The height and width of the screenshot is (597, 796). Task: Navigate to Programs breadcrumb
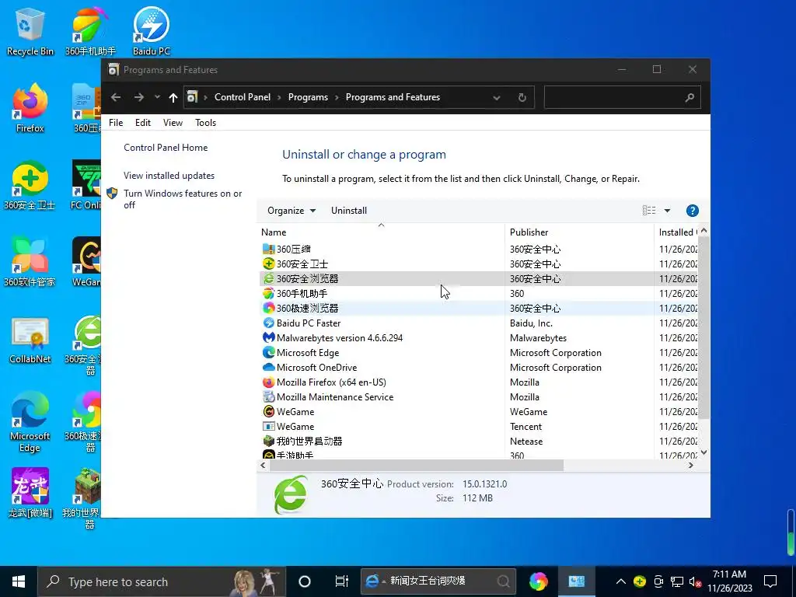(x=308, y=97)
